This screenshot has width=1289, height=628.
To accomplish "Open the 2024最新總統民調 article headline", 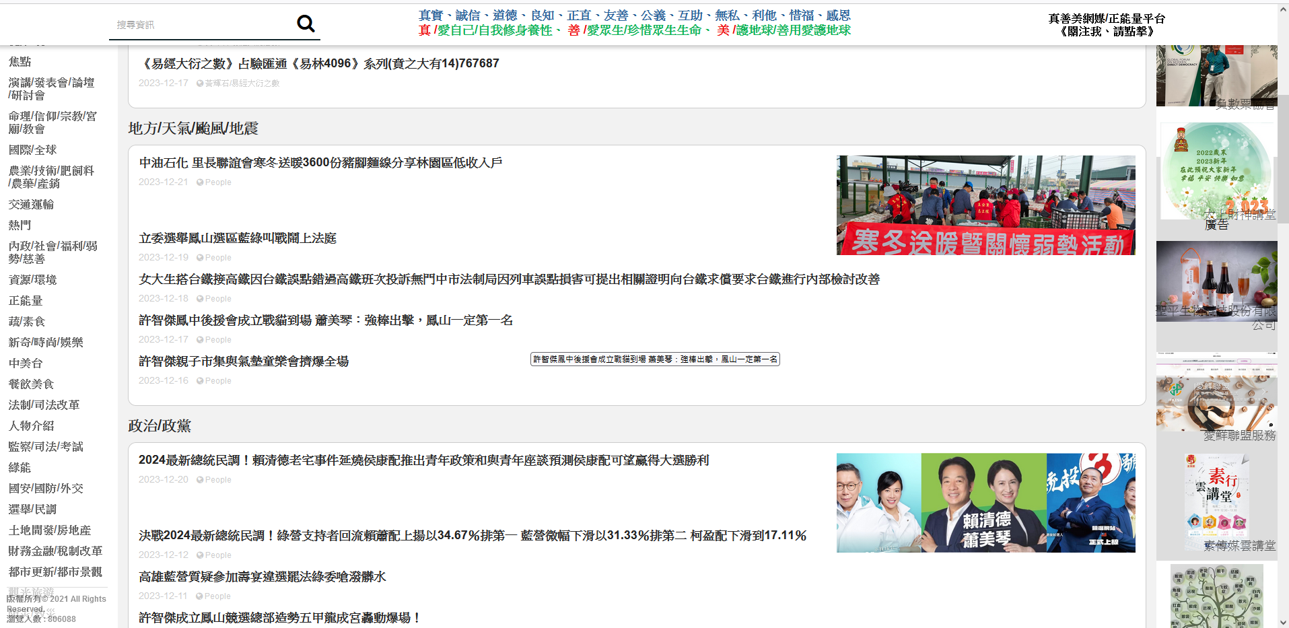I will coord(423,460).
